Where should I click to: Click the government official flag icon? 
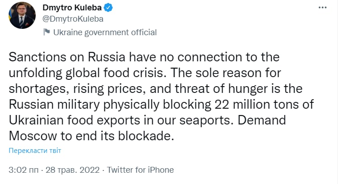47,32
